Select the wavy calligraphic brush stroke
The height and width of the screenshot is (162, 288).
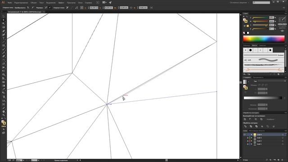click(264, 60)
